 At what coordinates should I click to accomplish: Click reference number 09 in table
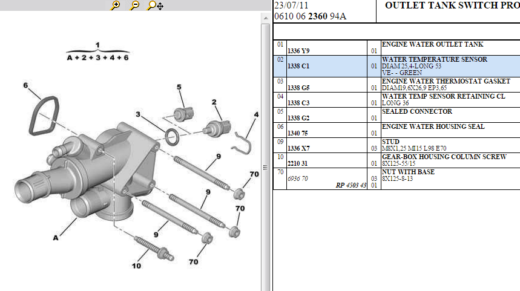[280, 142]
